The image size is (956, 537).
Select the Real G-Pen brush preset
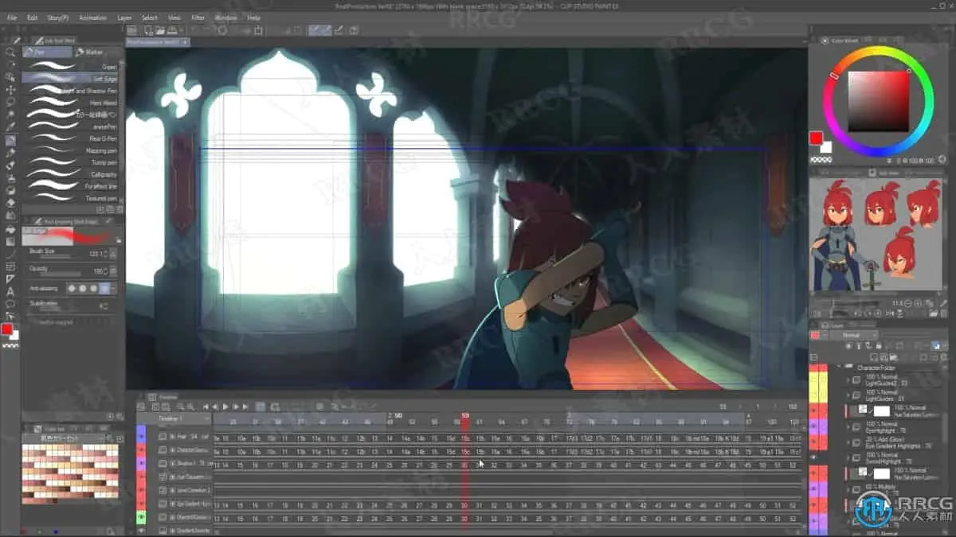coord(70,138)
